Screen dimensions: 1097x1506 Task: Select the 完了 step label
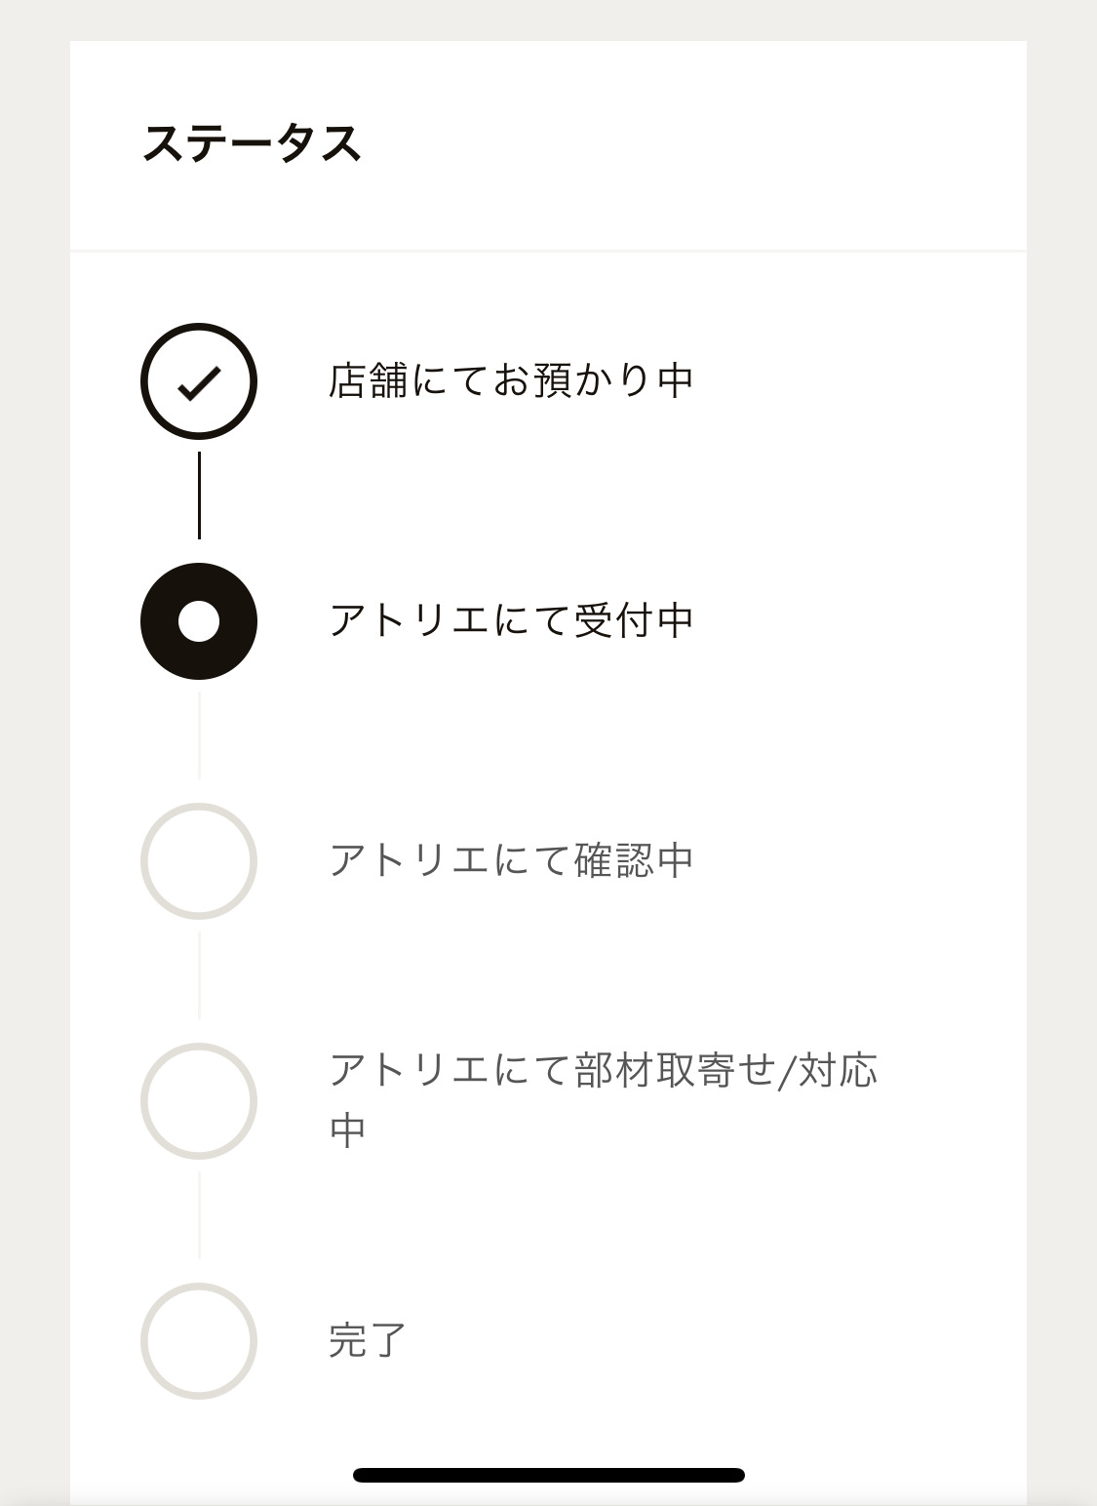coord(368,1340)
